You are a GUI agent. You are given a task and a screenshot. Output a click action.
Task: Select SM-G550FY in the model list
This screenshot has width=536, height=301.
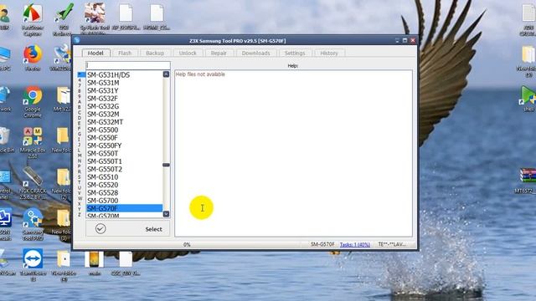(x=125, y=145)
